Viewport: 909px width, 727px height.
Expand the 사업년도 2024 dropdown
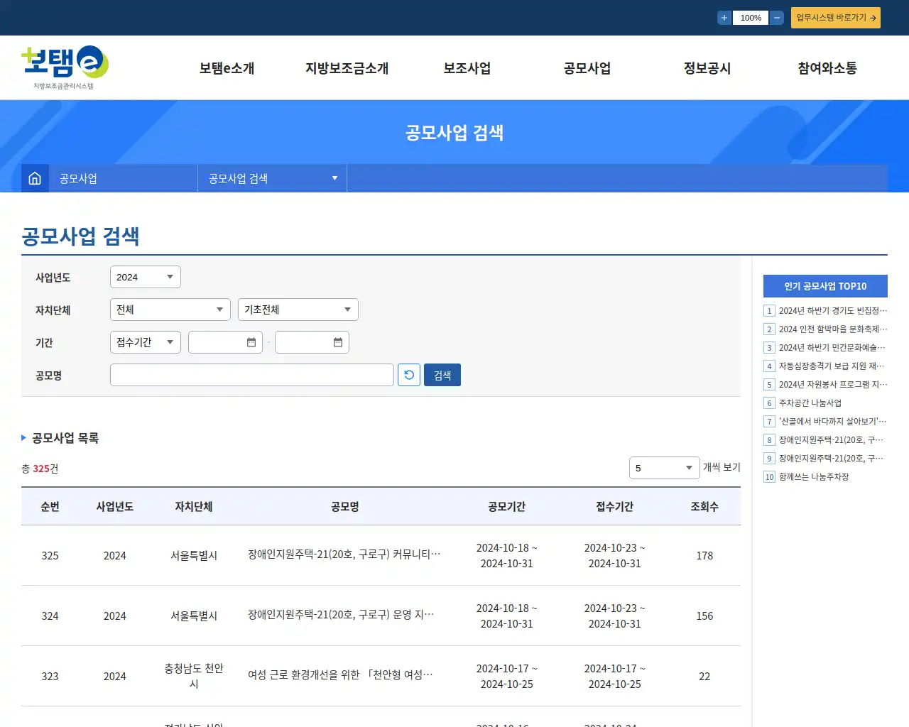pyautogui.click(x=146, y=277)
